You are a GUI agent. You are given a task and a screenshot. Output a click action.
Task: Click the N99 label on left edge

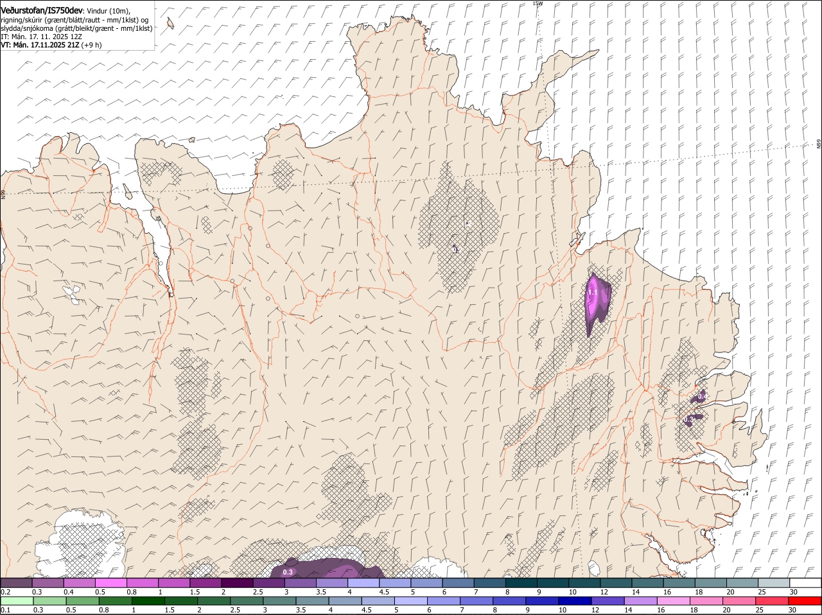tap(3, 194)
